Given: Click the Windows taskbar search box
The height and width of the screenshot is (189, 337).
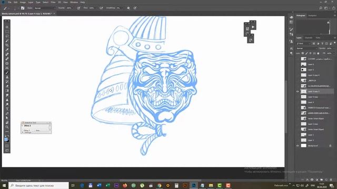Looking at the screenshot, I should (38, 185).
